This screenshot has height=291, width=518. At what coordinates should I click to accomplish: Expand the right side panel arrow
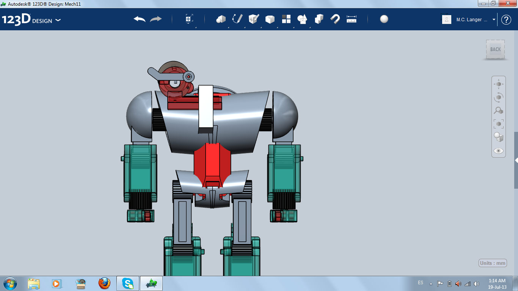516,161
